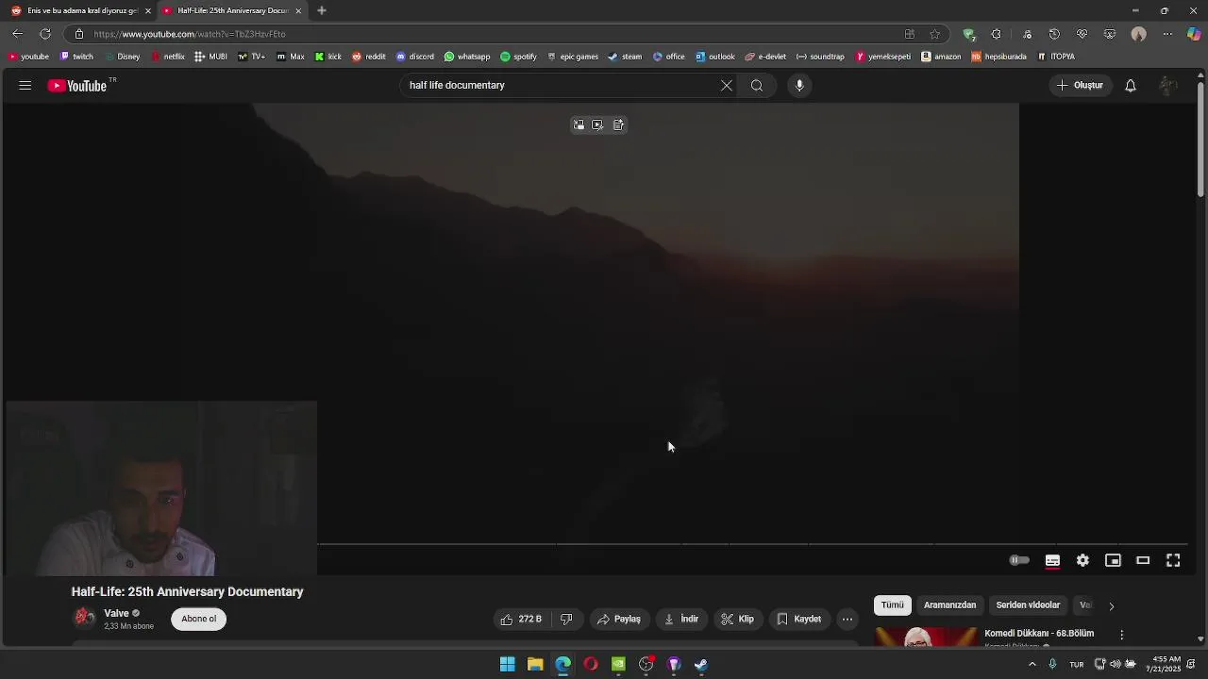The width and height of the screenshot is (1208, 679).
Task: Open the browser profile avatar
Action: tap(1138, 34)
